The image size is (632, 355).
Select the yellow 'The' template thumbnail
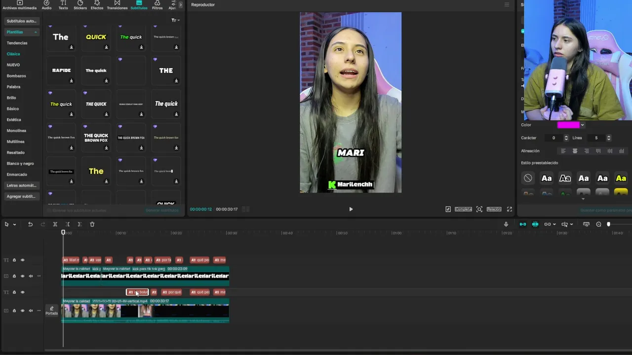[x=96, y=171]
